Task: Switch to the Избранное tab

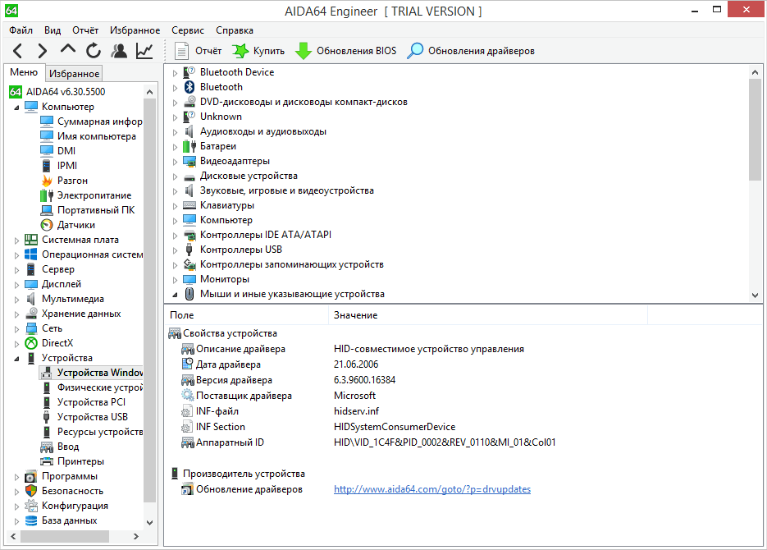Action: coord(74,73)
